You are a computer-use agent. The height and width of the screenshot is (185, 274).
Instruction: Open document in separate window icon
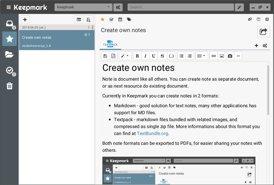(250, 19)
